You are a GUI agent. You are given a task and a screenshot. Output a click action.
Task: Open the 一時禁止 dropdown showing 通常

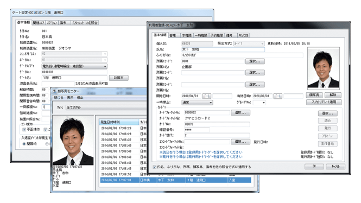pos(197,103)
